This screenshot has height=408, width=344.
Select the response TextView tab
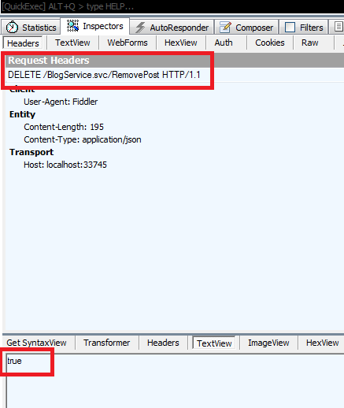click(x=214, y=343)
